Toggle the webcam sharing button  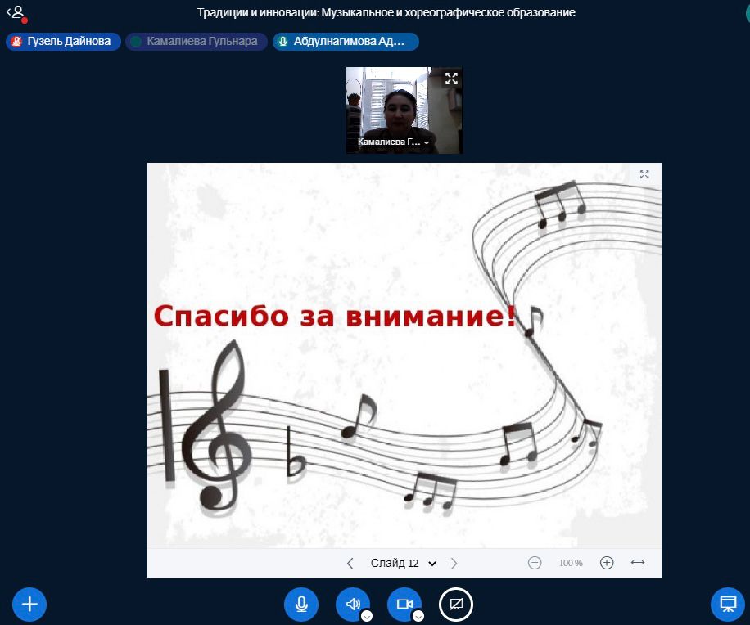404,605
